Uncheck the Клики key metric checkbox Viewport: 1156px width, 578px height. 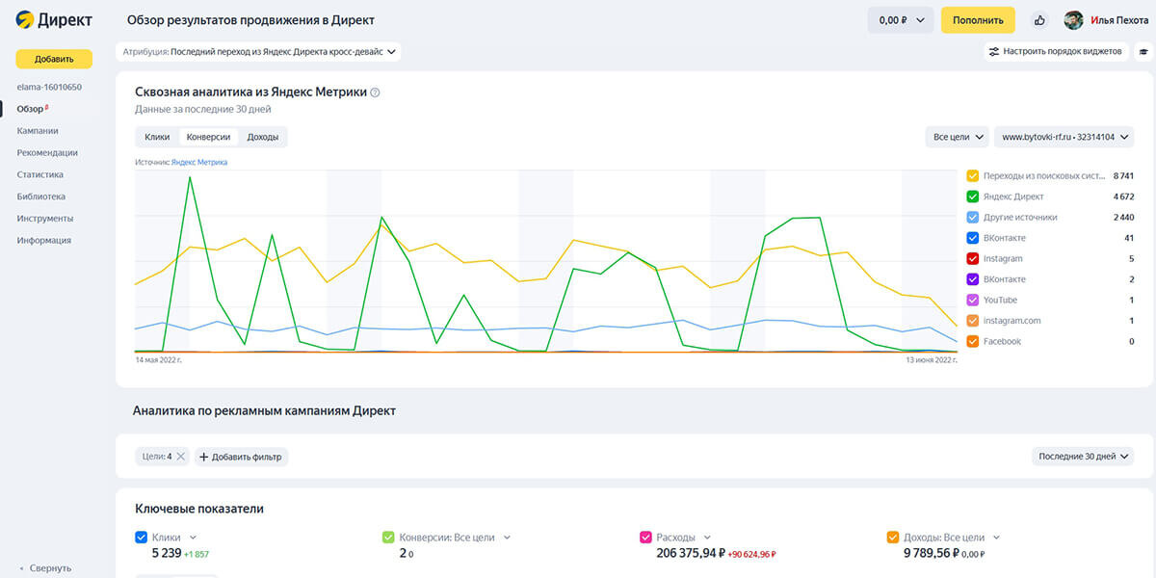[142, 538]
